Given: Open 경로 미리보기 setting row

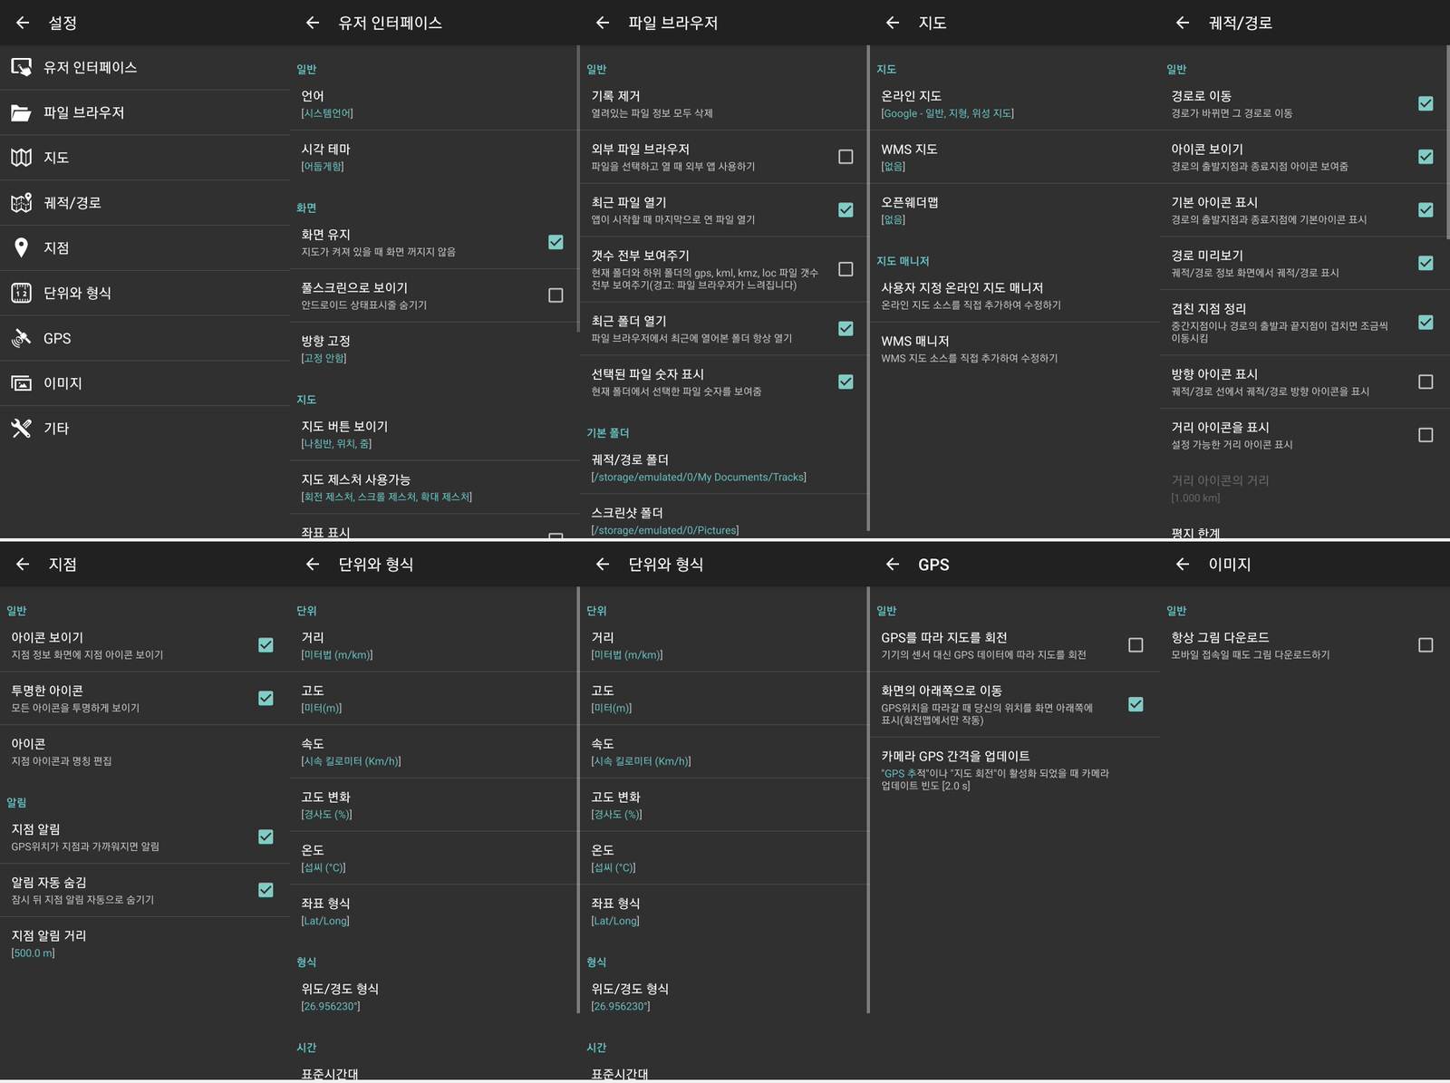Looking at the screenshot, I should pos(1303,263).
